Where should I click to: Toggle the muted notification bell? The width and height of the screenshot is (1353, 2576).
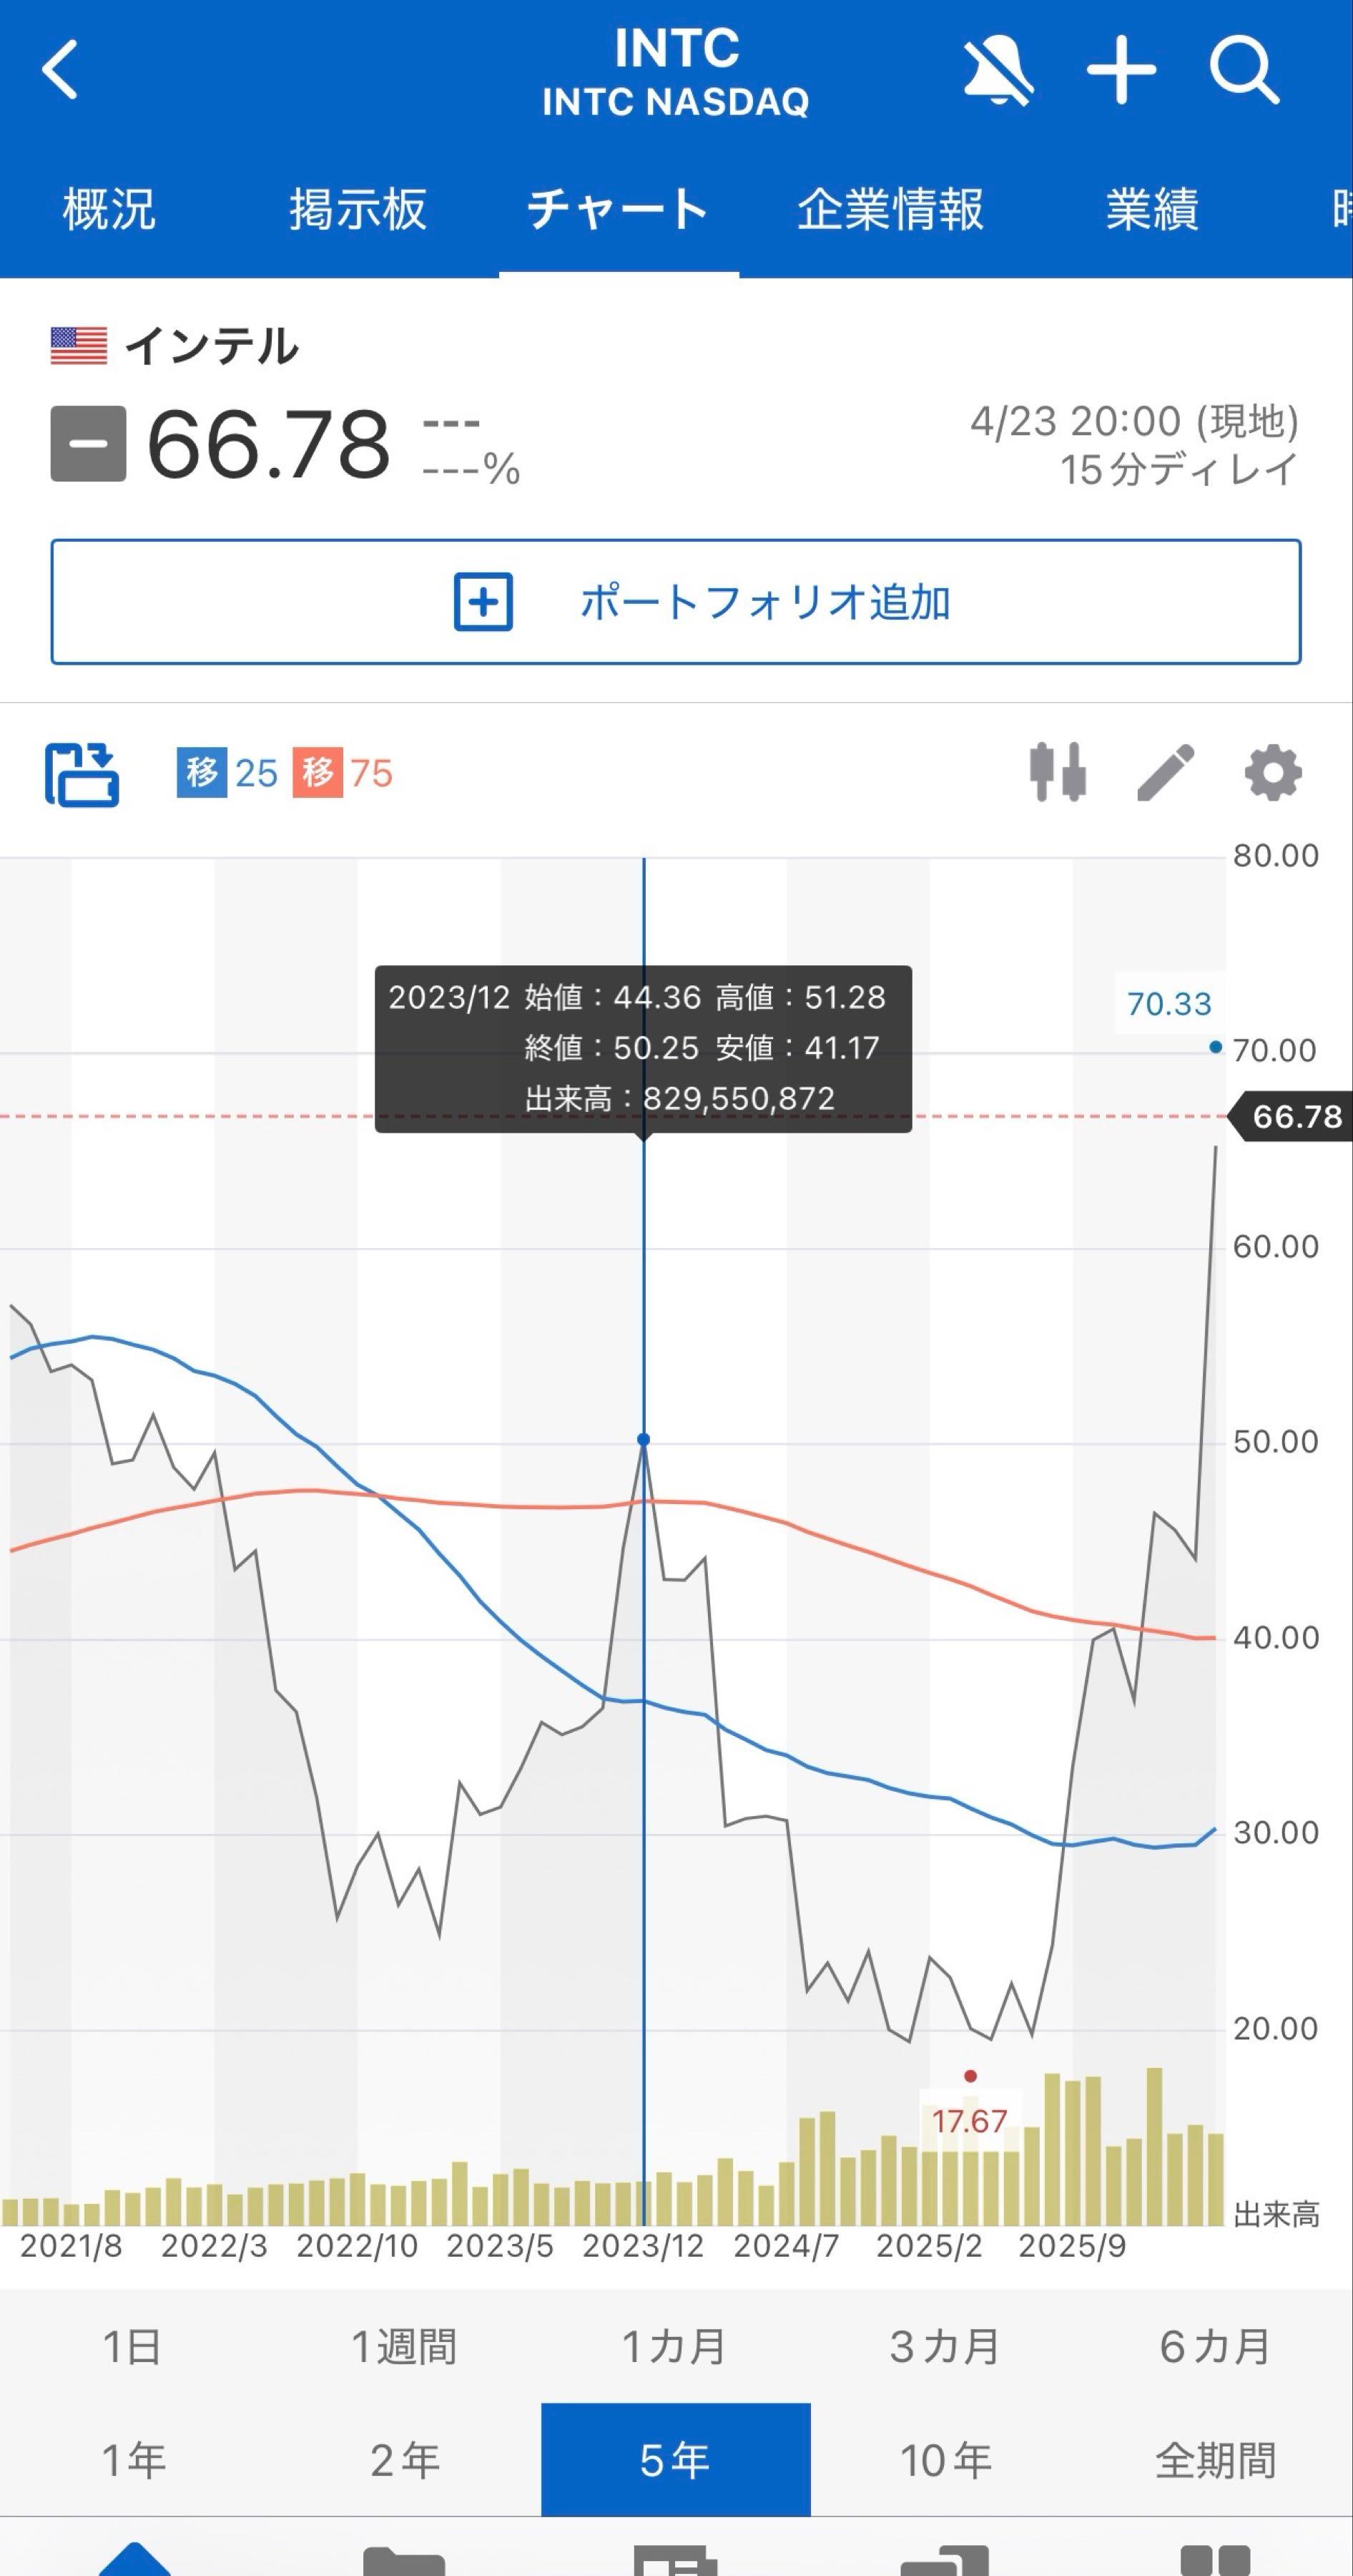(x=996, y=70)
